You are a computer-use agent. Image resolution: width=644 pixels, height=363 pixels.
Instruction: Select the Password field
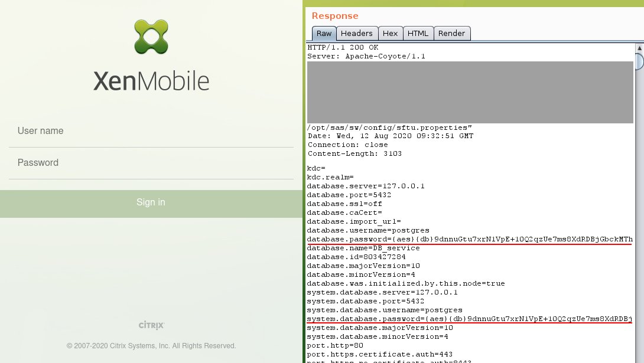click(x=151, y=162)
